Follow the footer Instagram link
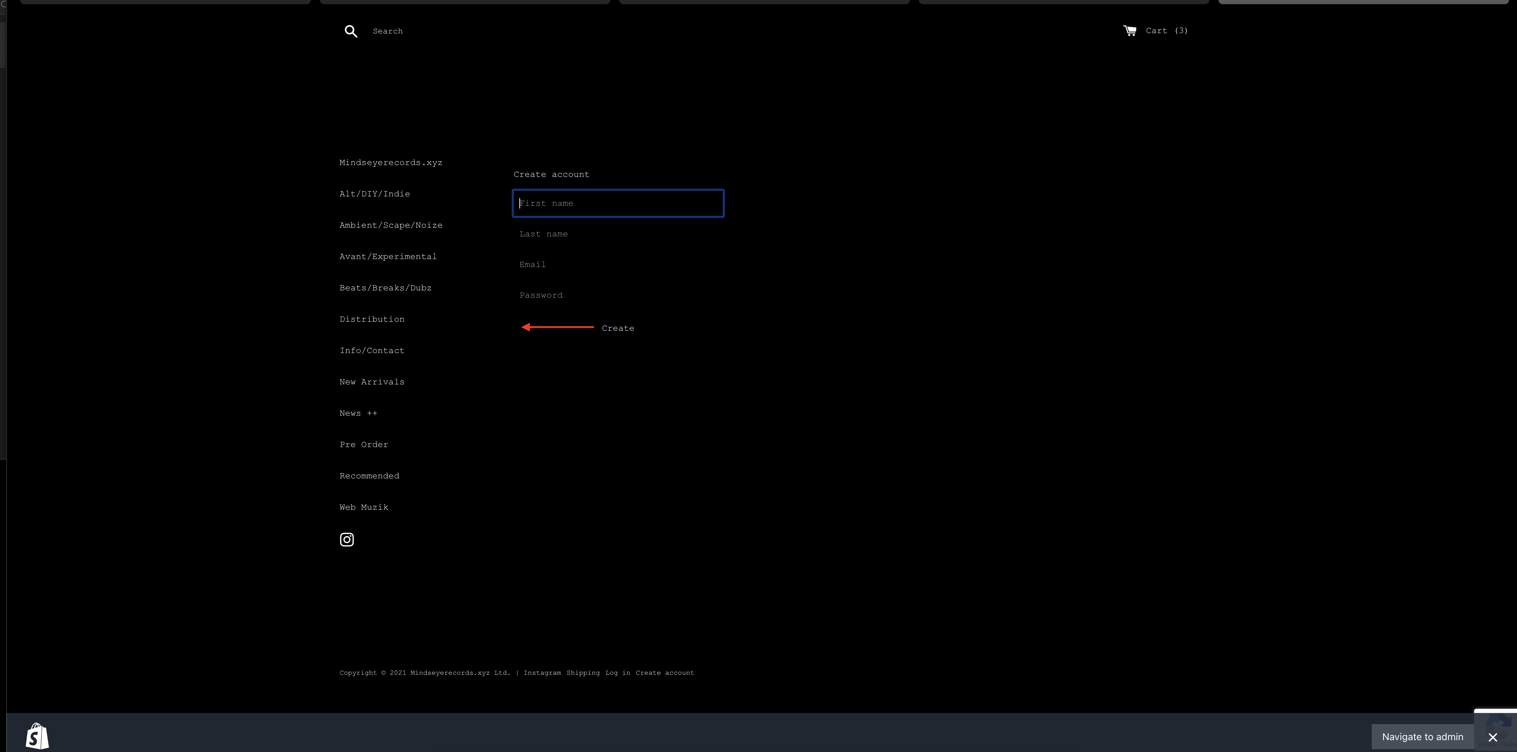This screenshot has height=752, width=1517. click(542, 673)
